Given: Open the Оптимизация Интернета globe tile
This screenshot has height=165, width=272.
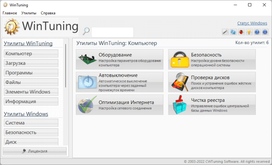Looking at the screenshot, I should click(x=120, y=105).
